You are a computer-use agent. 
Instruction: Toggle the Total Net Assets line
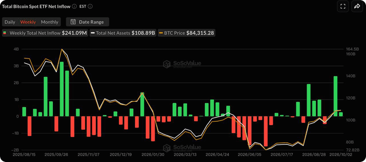click(123, 33)
